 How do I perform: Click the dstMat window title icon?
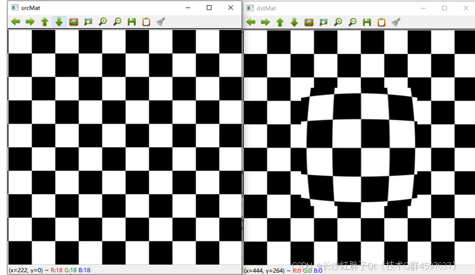point(250,8)
